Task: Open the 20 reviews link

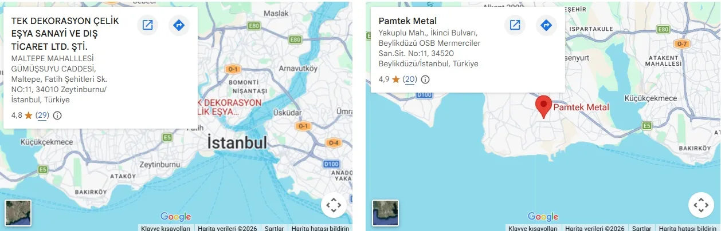Action: click(x=410, y=79)
